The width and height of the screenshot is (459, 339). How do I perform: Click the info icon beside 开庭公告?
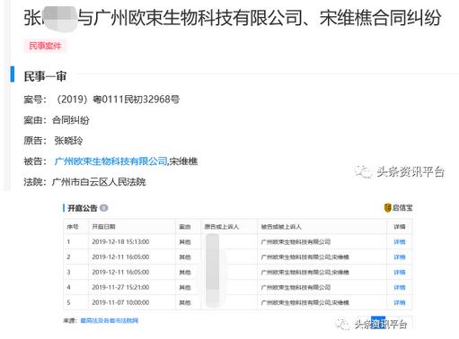click(104, 208)
